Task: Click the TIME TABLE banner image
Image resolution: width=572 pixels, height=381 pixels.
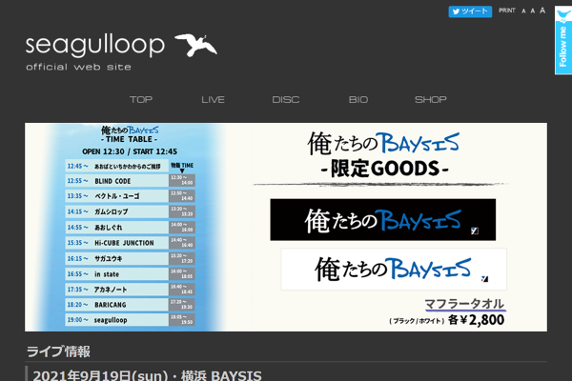Action: (130, 227)
